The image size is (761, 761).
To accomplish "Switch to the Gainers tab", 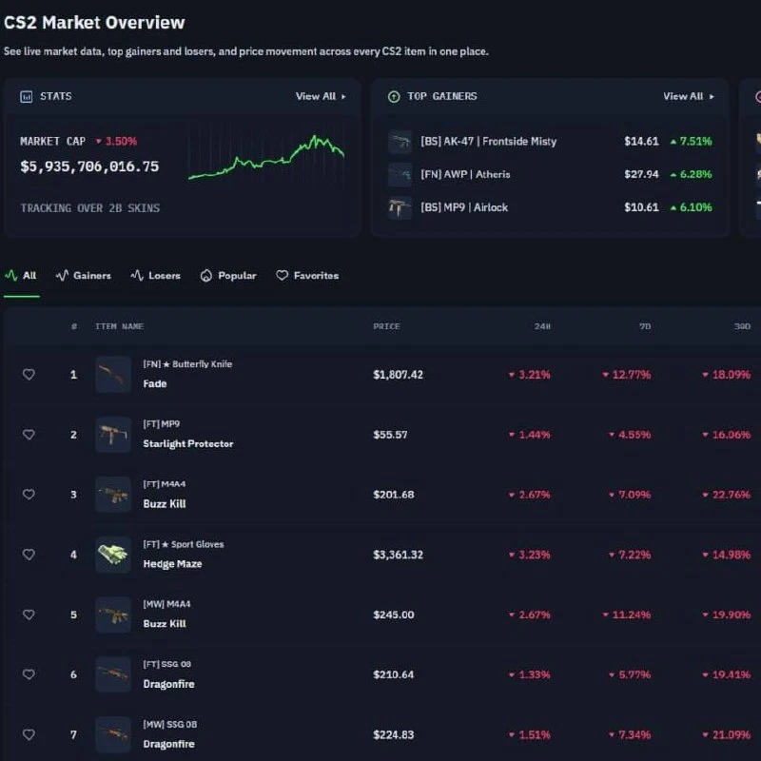I will [x=84, y=276].
